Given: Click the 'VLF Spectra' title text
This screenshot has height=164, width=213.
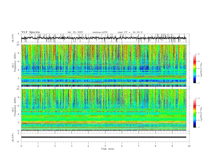Looking at the screenshot, I should pyautogui.click(x=30, y=32).
